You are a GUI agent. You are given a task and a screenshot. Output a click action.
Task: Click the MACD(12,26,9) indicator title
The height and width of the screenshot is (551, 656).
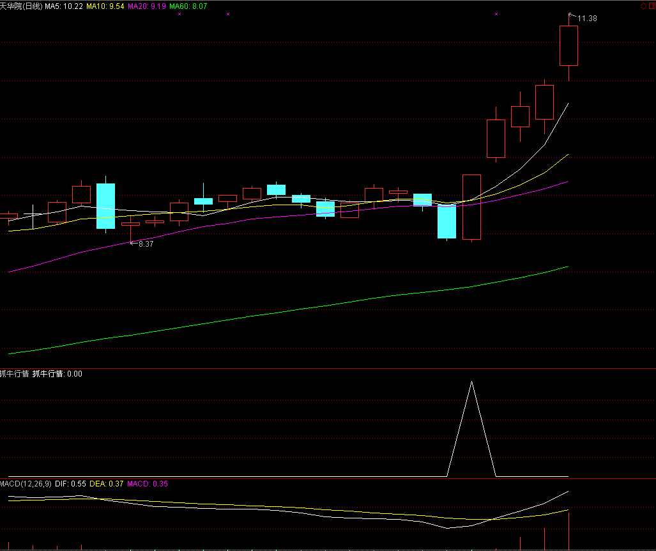26,484
